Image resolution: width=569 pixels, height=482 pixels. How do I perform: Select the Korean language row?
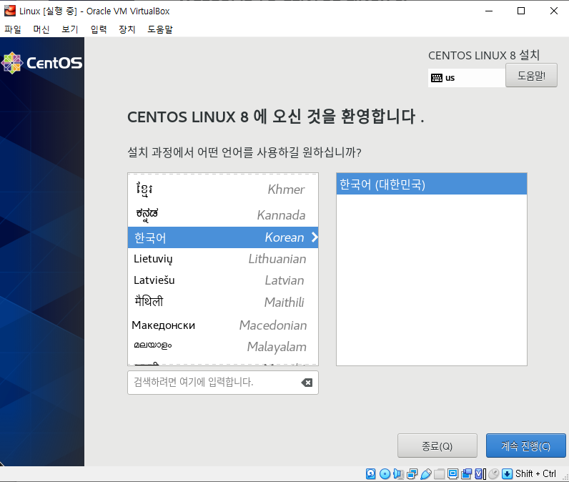tap(223, 237)
